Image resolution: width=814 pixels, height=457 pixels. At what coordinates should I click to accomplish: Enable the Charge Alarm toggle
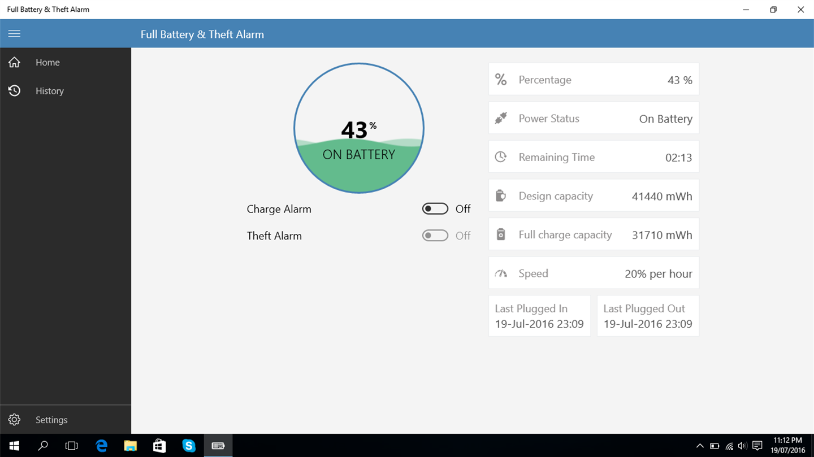pyautogui.click(x=435, y=209)
